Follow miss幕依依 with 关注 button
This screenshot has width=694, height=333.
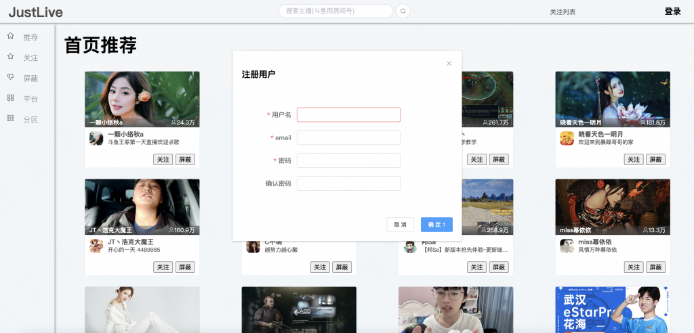pyautogui.click(x=634, y=267)
